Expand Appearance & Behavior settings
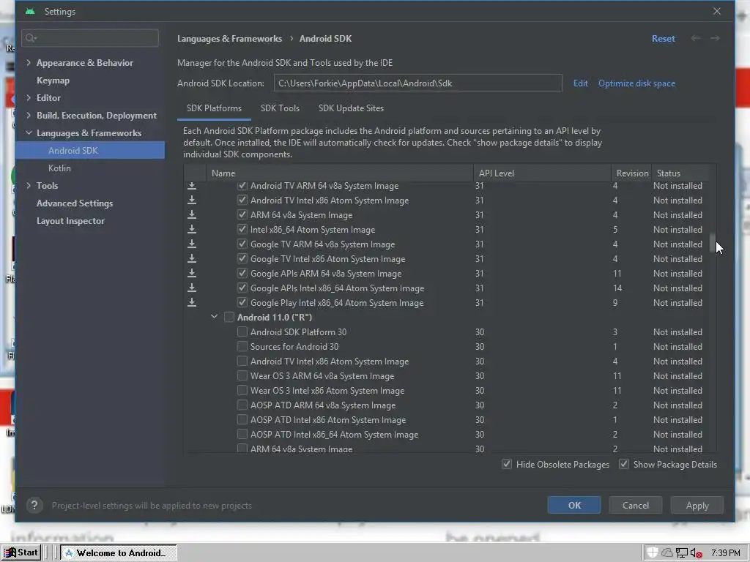Viewport: 750px width, 562px height. coord(29,63)
